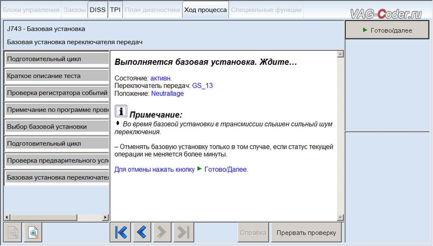Click the Прервать проверку button
The width and height of the screenshot is (433, 246).
pyautogui.click(x=306, y=233)
